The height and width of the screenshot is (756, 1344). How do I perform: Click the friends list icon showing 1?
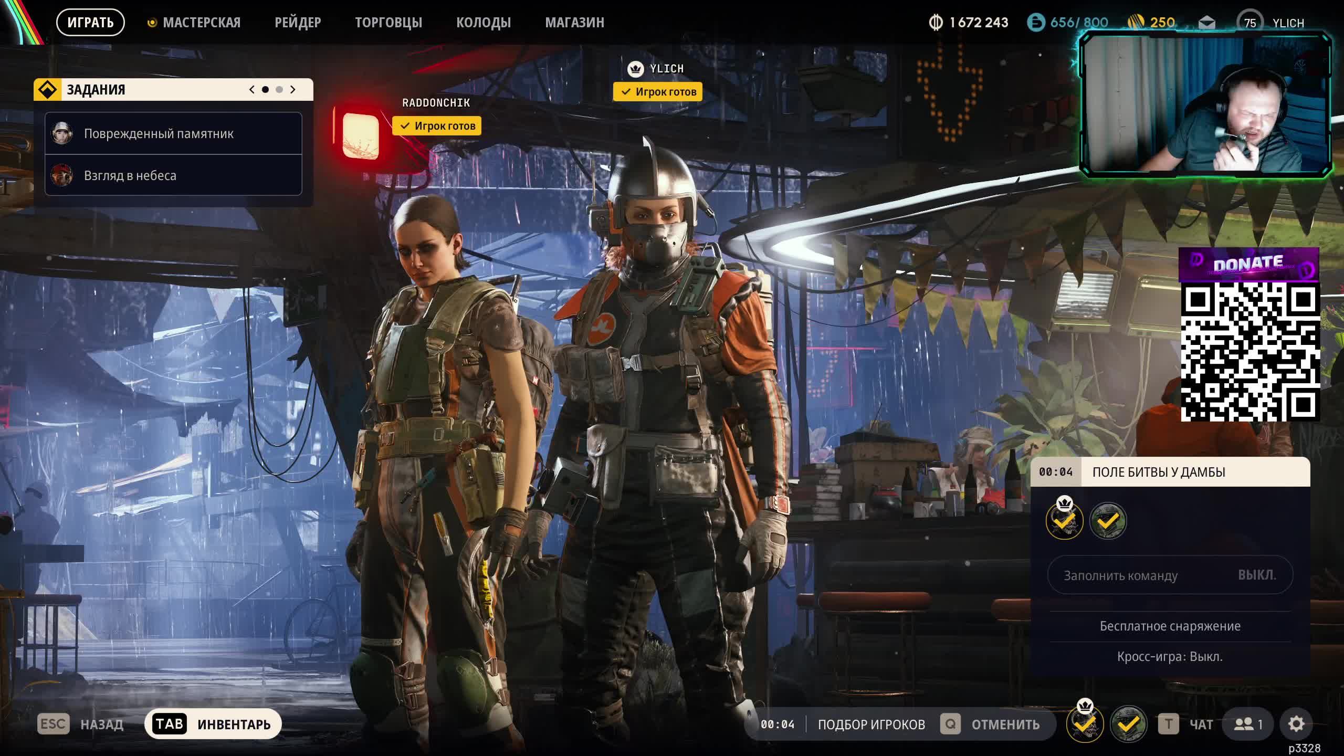pyautogui.click(x=1248, y=724)
